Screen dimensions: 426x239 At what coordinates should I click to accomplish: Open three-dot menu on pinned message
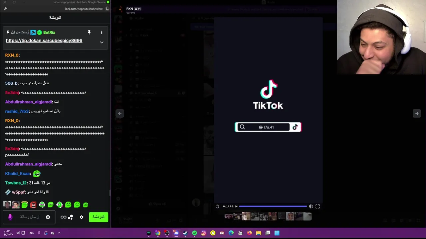(x=102, y=32)
